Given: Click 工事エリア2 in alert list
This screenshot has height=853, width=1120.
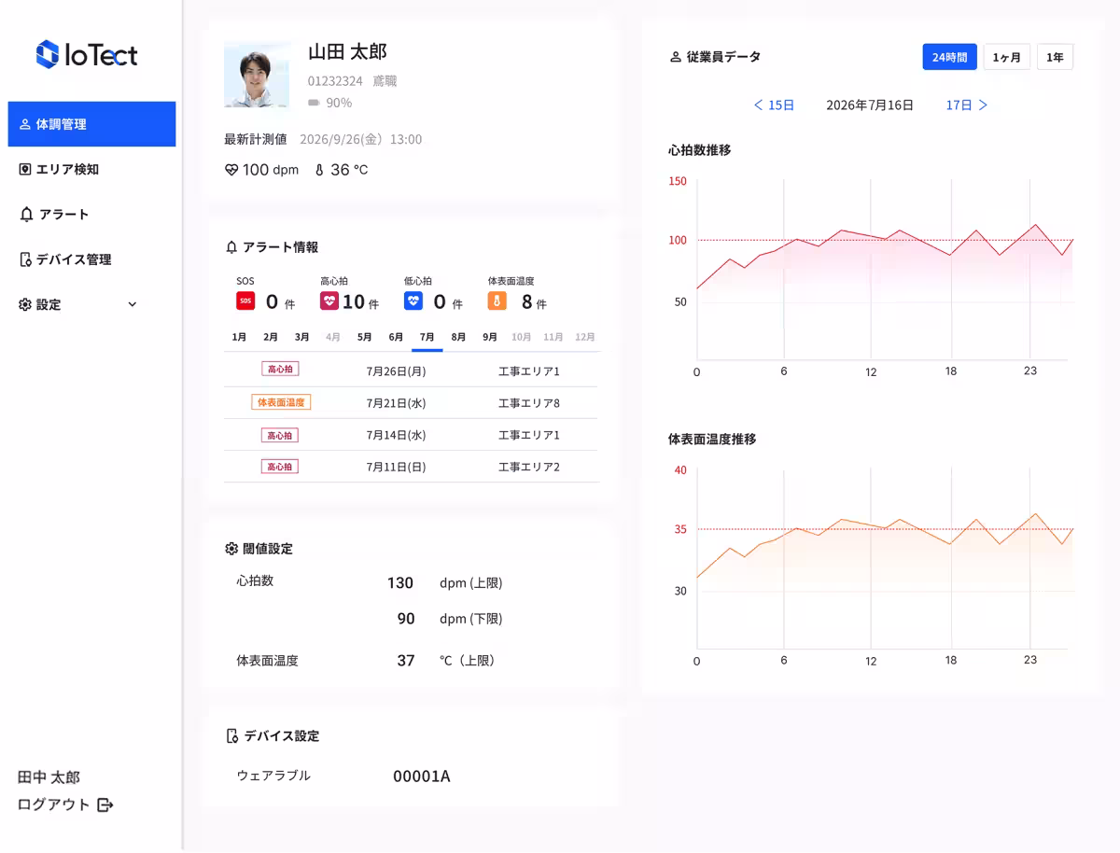Looking at the screenshot, I should (529, 467).
